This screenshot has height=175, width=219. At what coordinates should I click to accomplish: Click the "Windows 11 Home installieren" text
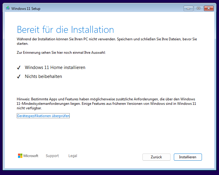(x=55, y=67)
